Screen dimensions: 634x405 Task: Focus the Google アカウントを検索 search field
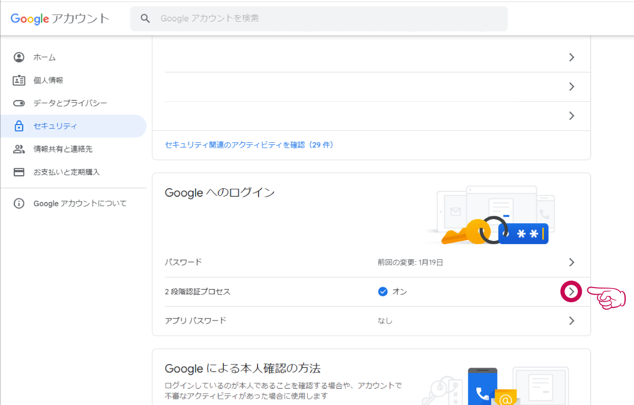319,19
